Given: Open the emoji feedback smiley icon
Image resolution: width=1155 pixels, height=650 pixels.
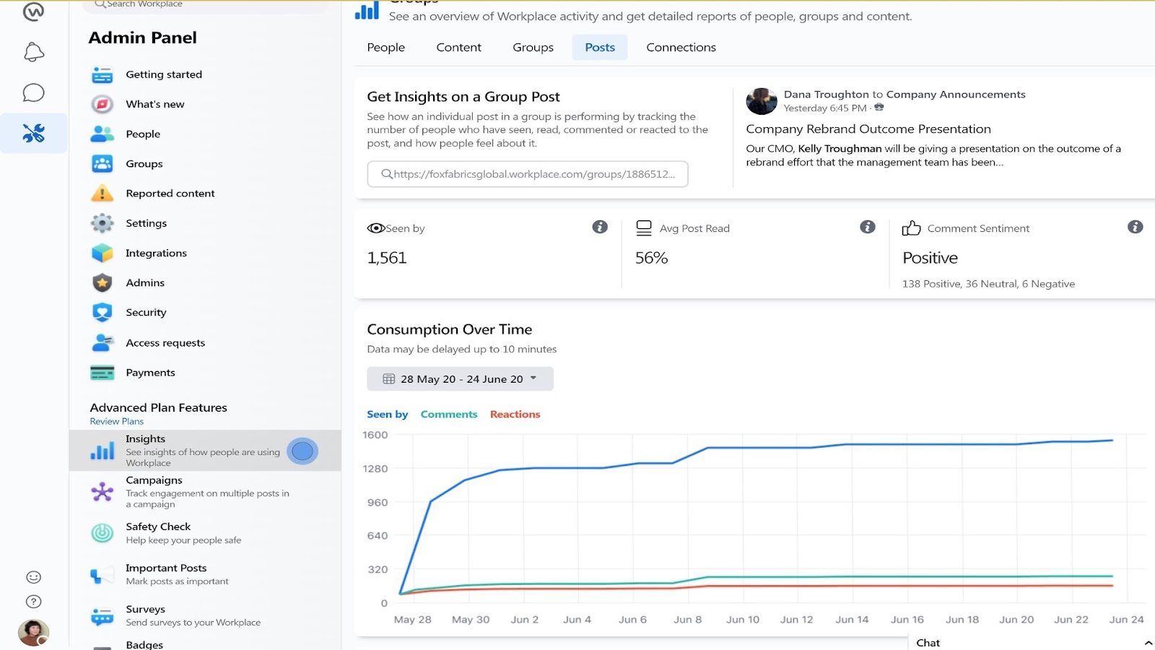Looking at the screenshot, I should coord(34,577).
